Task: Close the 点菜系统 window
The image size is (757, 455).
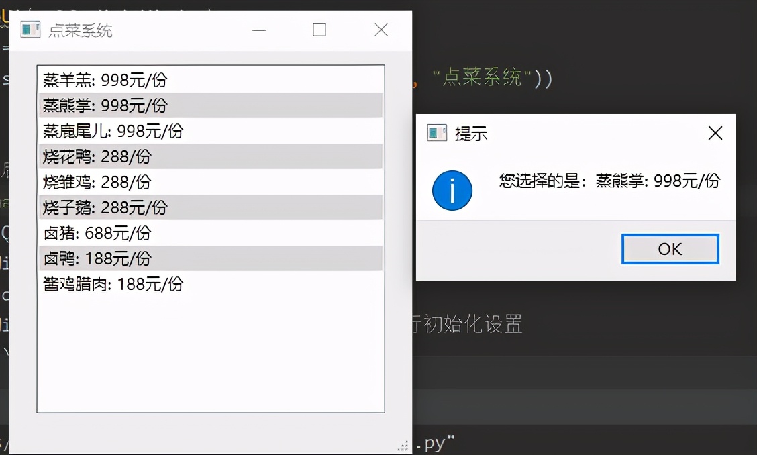Action: 381,30
